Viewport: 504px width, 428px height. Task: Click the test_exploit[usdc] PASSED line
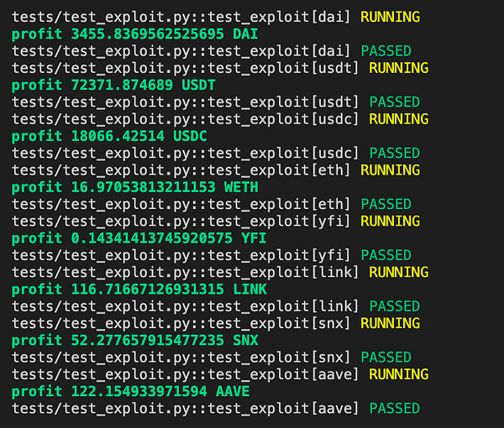[x=216, y=153]
